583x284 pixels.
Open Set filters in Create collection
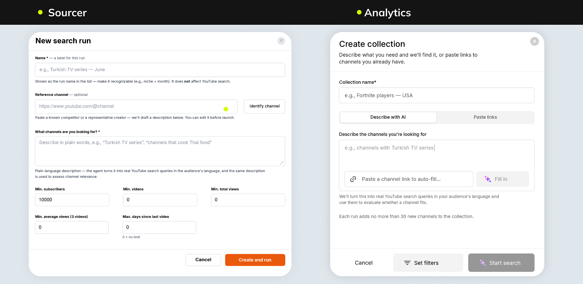tap(428, 263)
